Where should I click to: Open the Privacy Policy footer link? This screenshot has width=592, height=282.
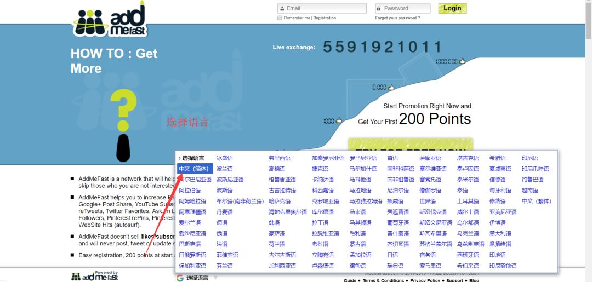(425, 280)
